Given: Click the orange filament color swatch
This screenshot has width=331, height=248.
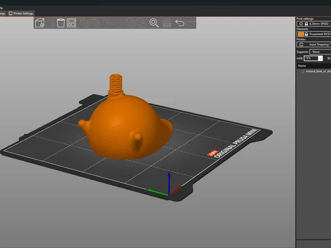Looking at the screenshot, I should (300, 34).
